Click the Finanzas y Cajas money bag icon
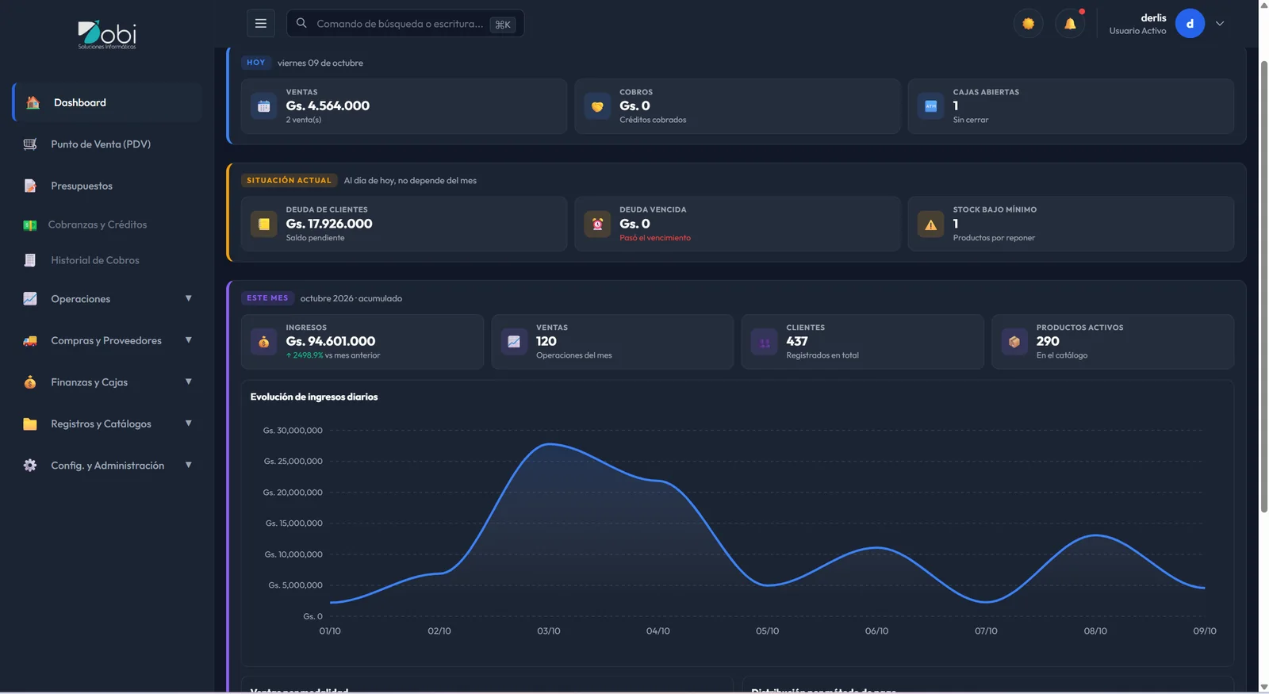The width and height of the screenshot is (1269, 694). (x=30, y=382)
